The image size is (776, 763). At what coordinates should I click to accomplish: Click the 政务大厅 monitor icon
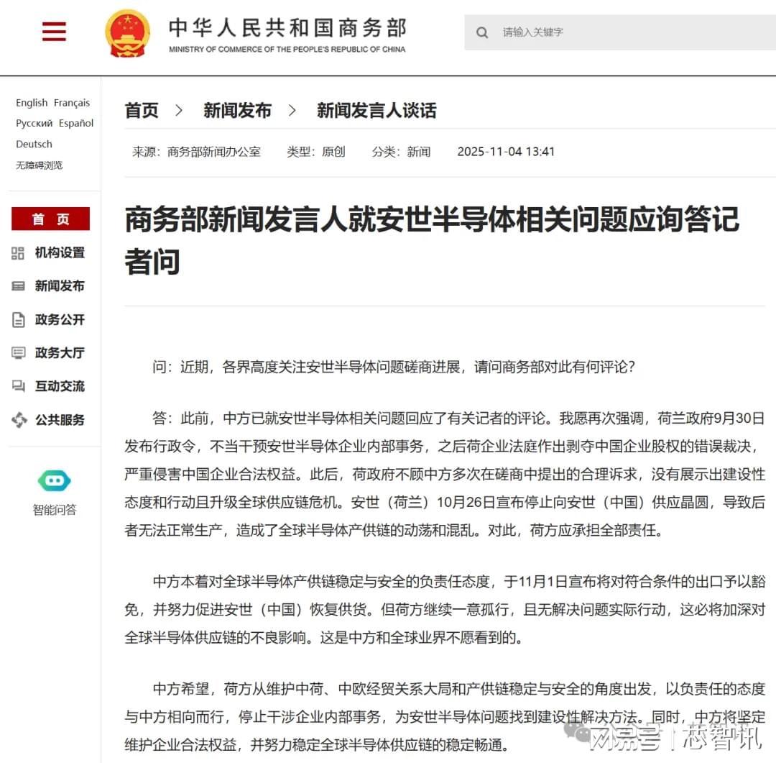click(19, 353)
